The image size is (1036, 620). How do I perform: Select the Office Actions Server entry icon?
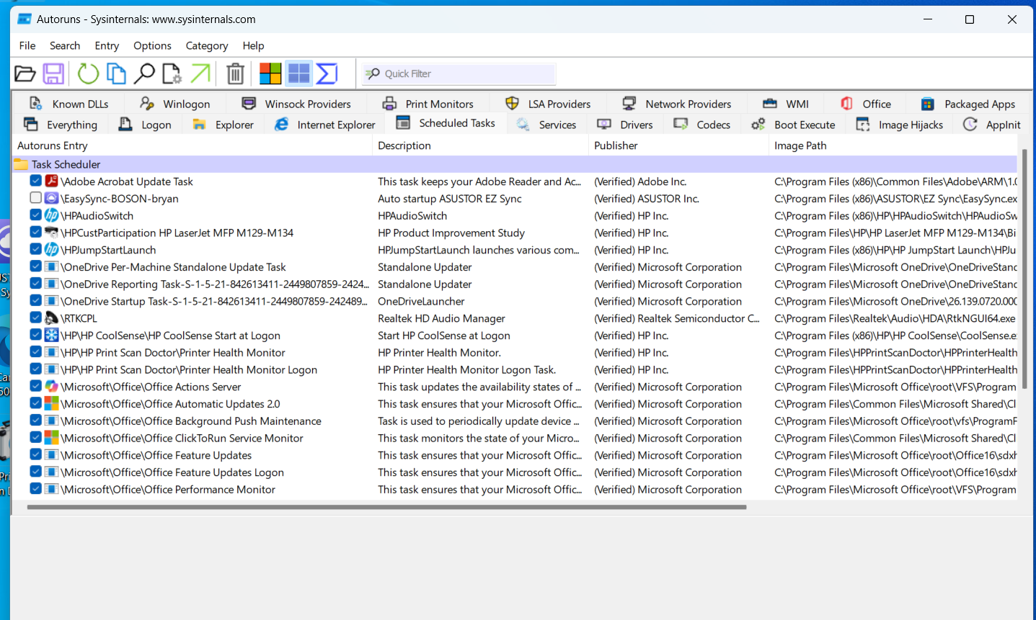51,387
